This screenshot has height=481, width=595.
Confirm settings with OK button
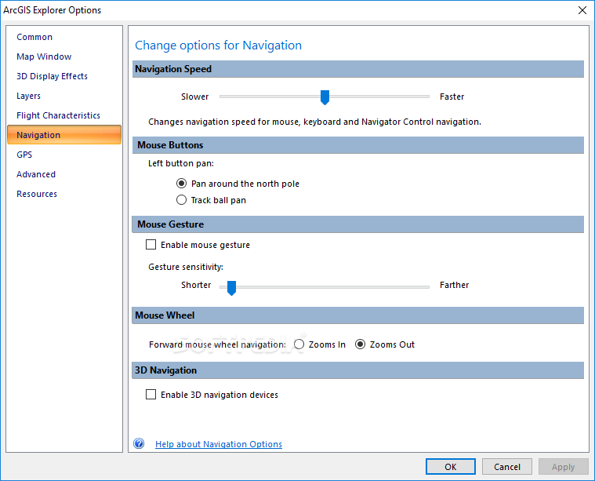click(x=451, y=467)
